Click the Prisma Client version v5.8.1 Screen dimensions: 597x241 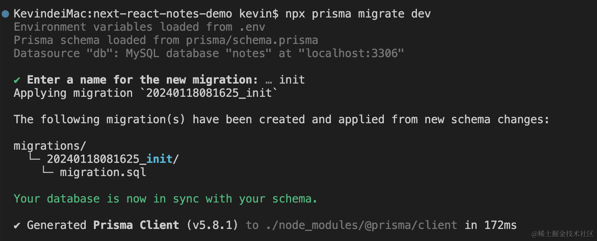[212, 225]
